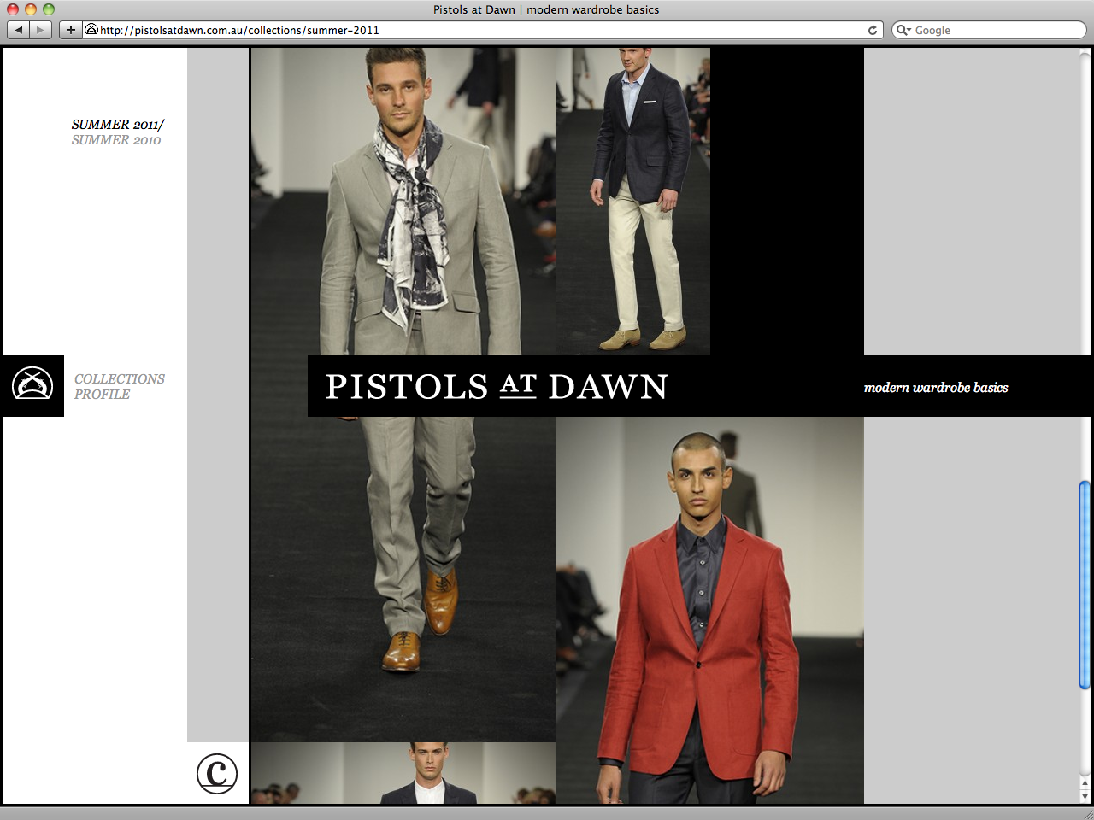
Task: Focus the Google search field
Action: tap(989, 30)
